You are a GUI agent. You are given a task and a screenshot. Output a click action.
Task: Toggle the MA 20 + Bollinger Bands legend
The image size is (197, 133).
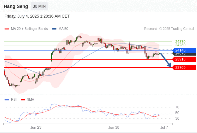pyautogui.click(x=26, y=29)
